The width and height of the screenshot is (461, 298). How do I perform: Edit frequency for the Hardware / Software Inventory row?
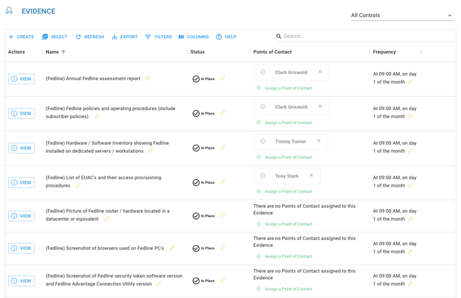point(410,151)
